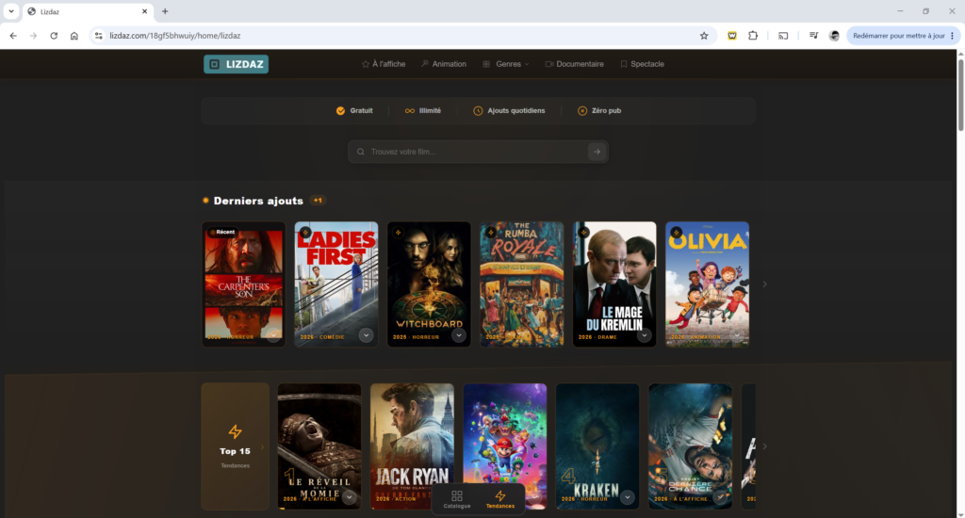Click the Ajouts quotidiens label
The height and width of the screenshot is (518, 965).
[x=515, y=111]
